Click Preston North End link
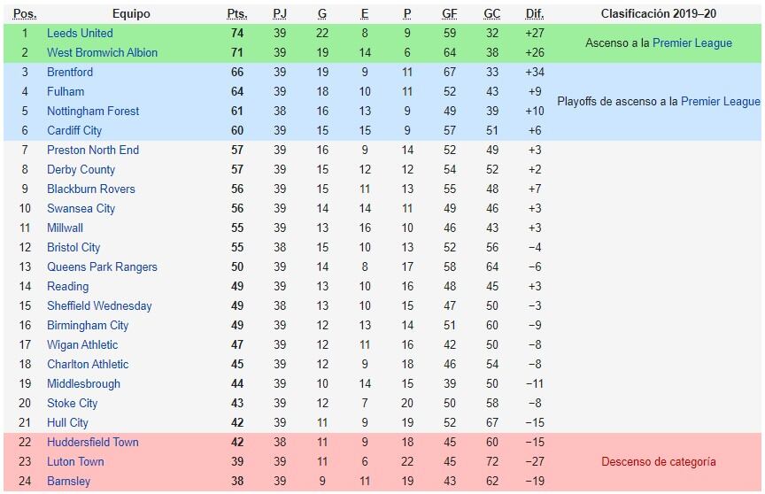 click(x=93, y=151)
